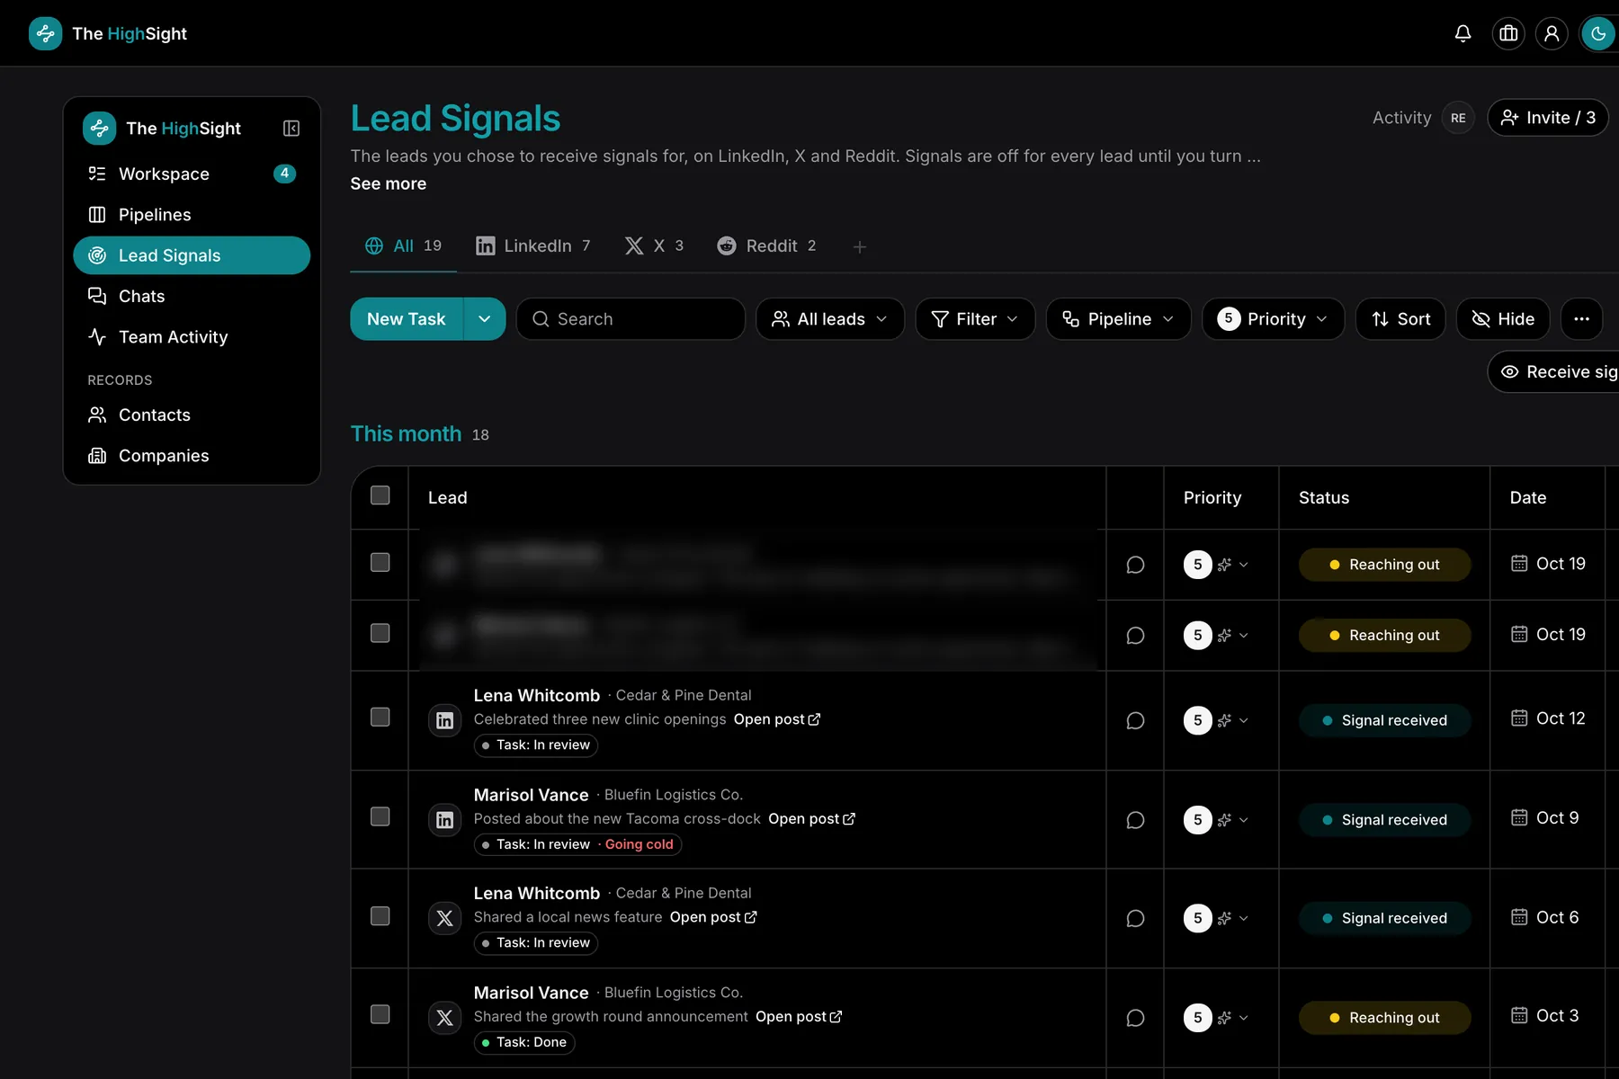
Task: Click the X icon in Lena Whitcomb Oct 6 row
Action: (x=444, y=919)
